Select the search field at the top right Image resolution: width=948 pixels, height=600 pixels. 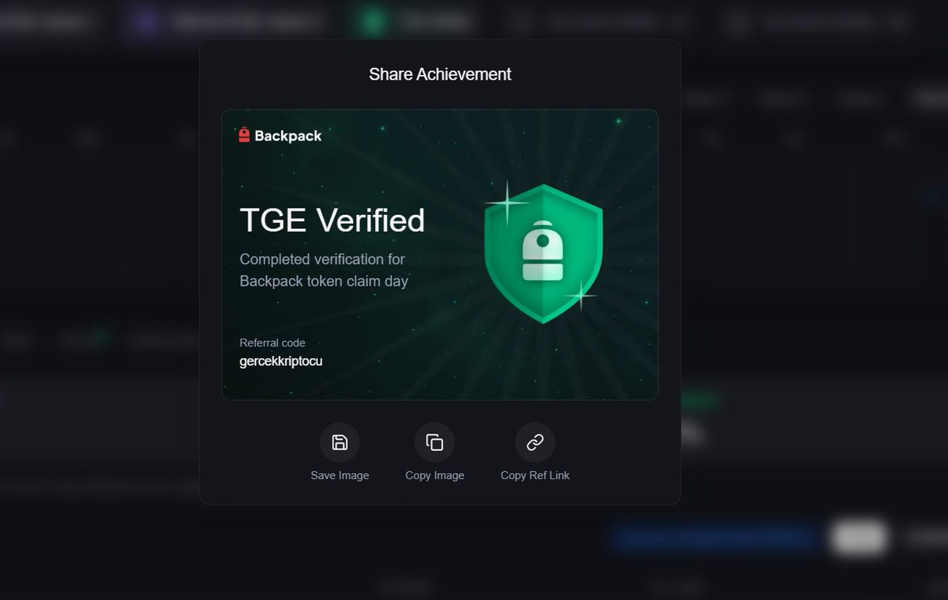822,21
